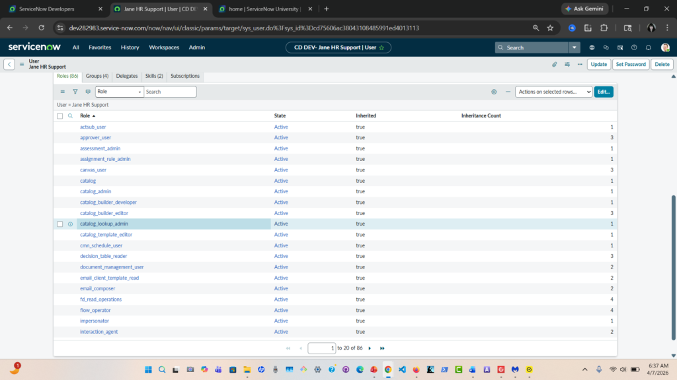Click the attachments paperclip icon
677x380 pixels.
coord(555,65)
